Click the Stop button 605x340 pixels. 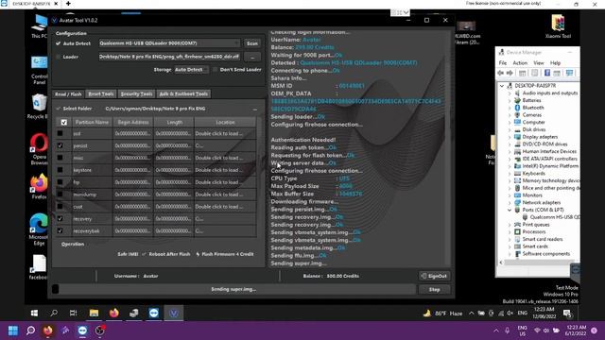[435, 290]
